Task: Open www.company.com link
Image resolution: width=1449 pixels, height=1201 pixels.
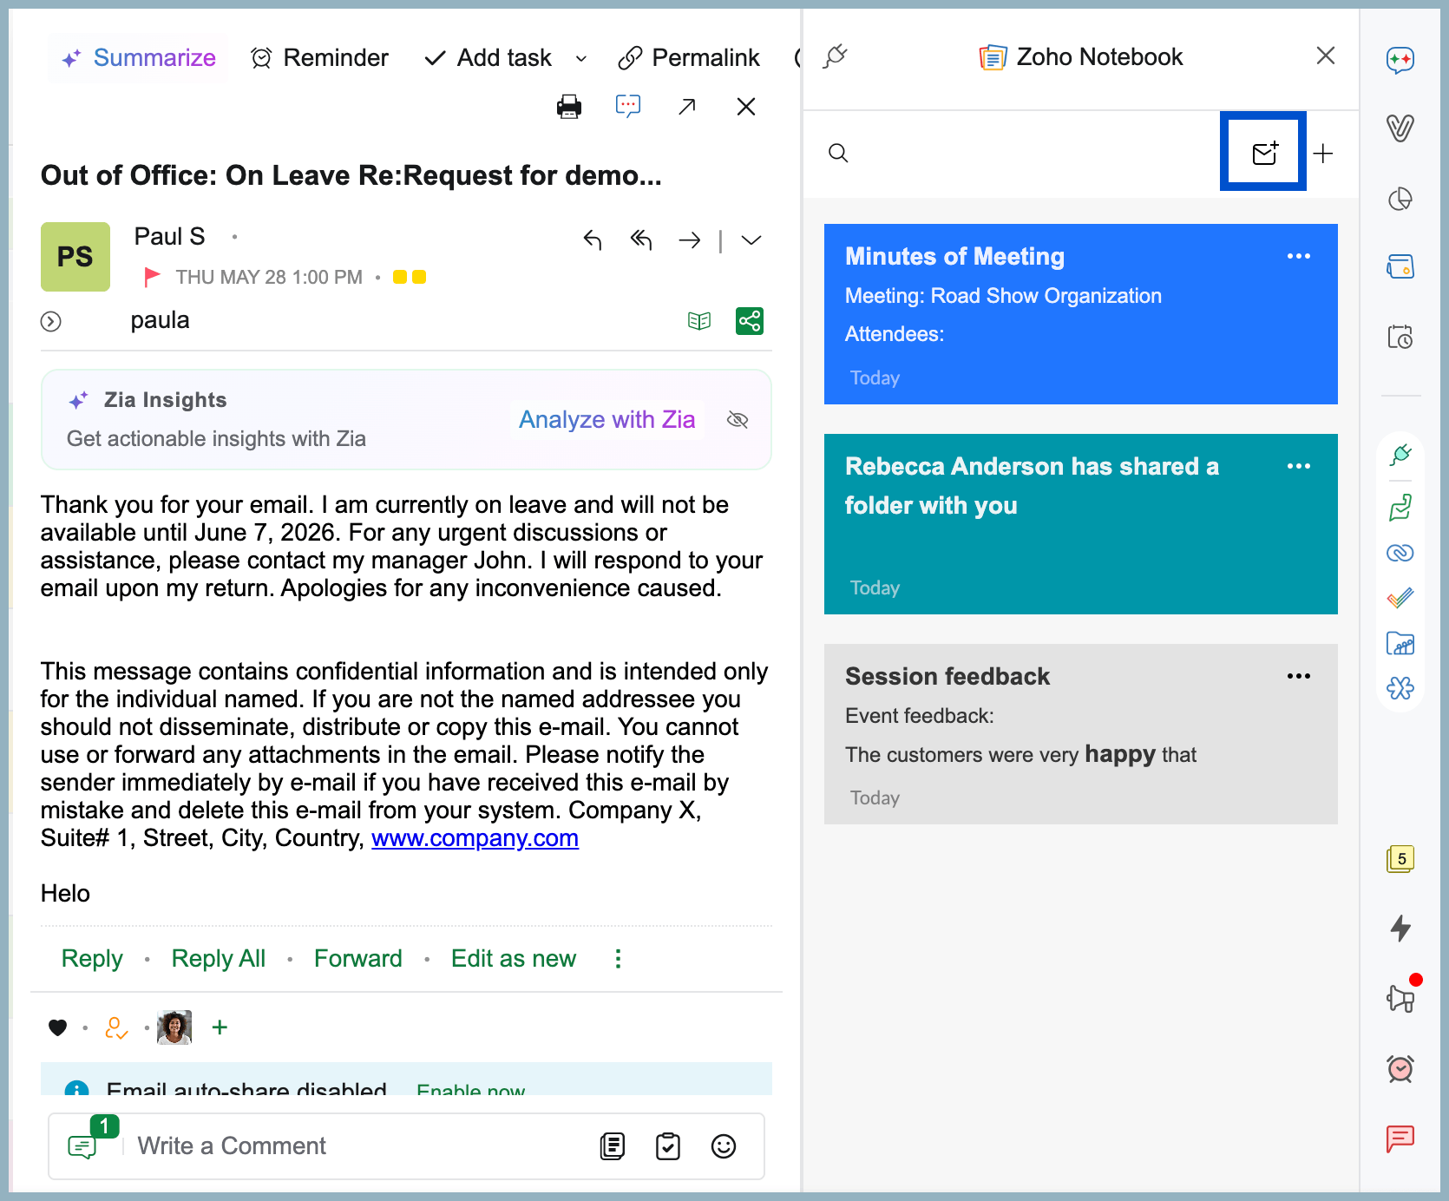Action: click(475, 838)
